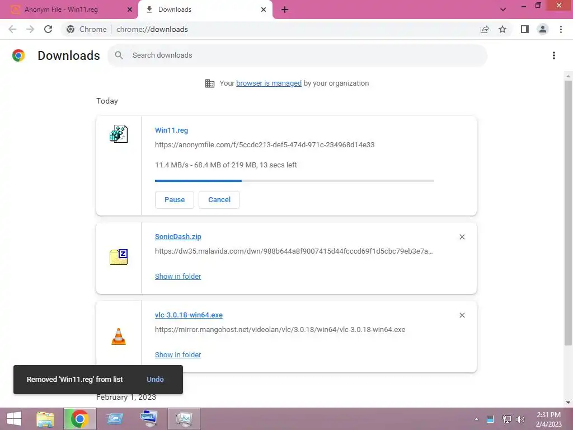Click the page scrollbar thumb
The height and width of the screenshot is (430, 573).
pos(568,213)
